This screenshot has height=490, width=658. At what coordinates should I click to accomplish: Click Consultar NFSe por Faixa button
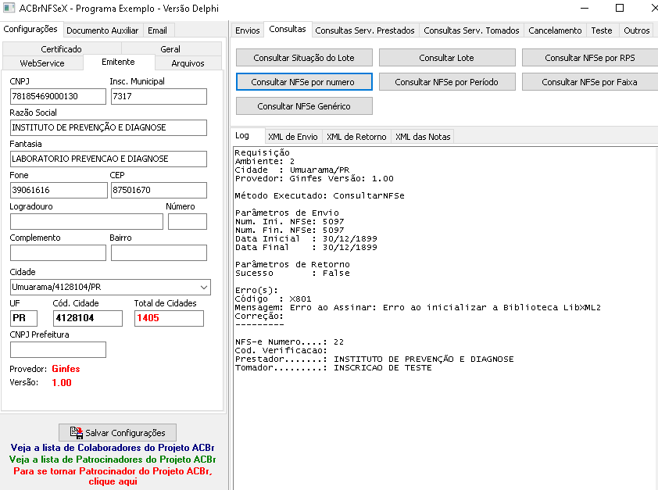coord(589,82)
